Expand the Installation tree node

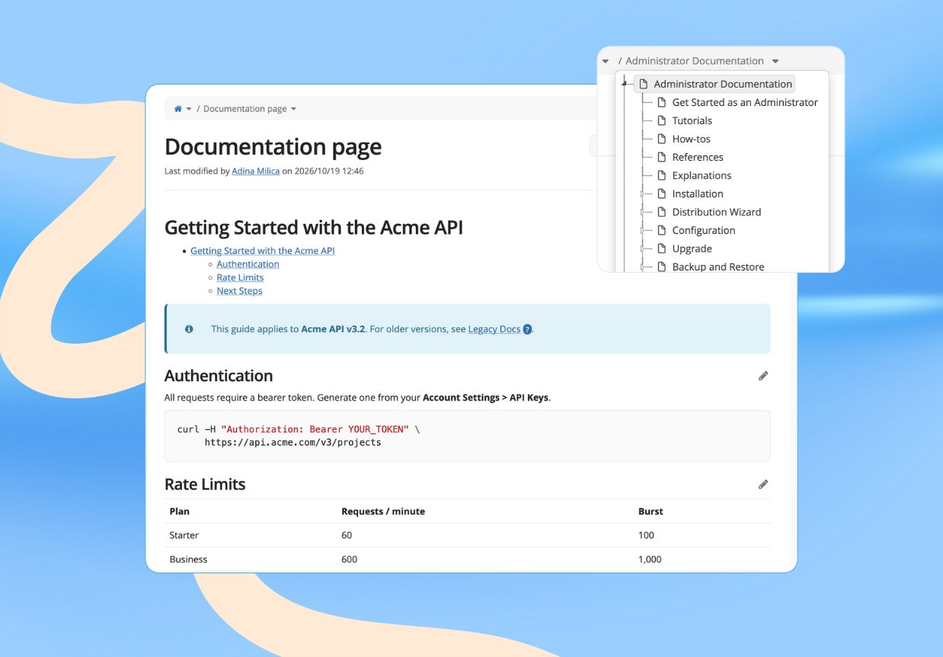643,194
